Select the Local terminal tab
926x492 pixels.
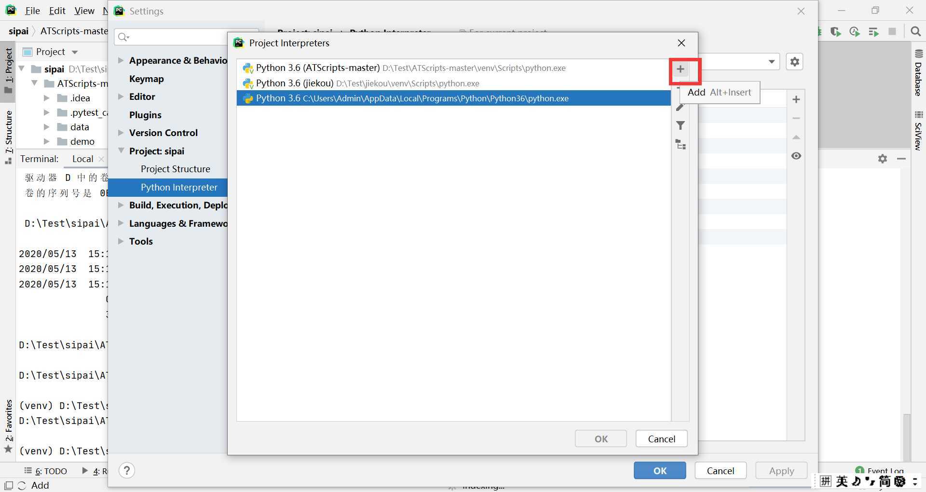[x=82, y=159]
